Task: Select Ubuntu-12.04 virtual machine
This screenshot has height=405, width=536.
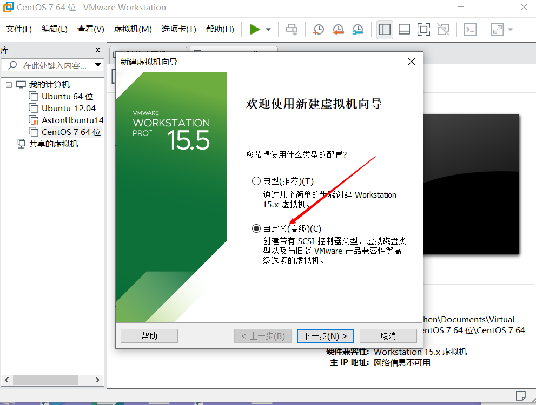Action: [68, 109]
